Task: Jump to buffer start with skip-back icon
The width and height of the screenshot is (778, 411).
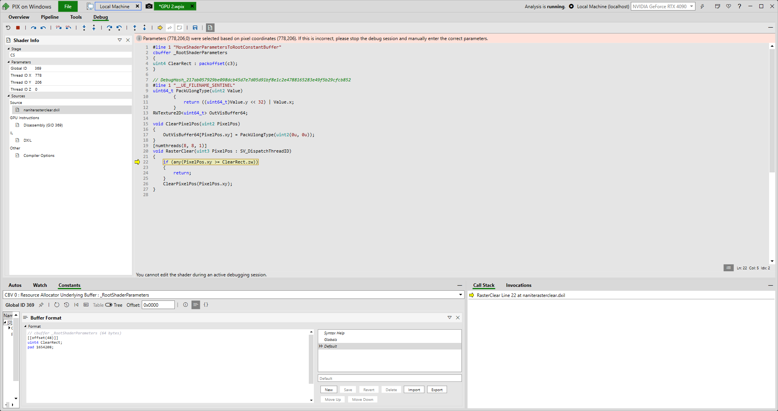Action: [x=76, y=305]
